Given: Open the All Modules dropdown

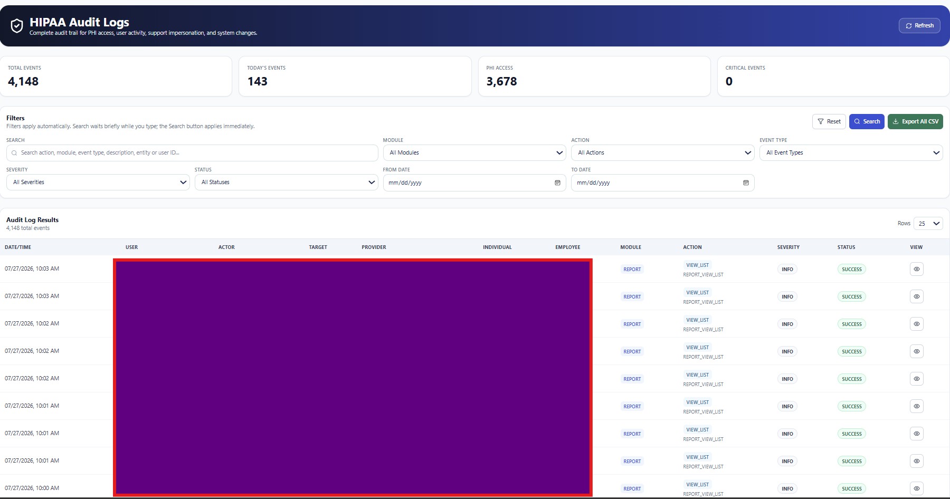Looking at the screenshot, I should tap(474, 153).
